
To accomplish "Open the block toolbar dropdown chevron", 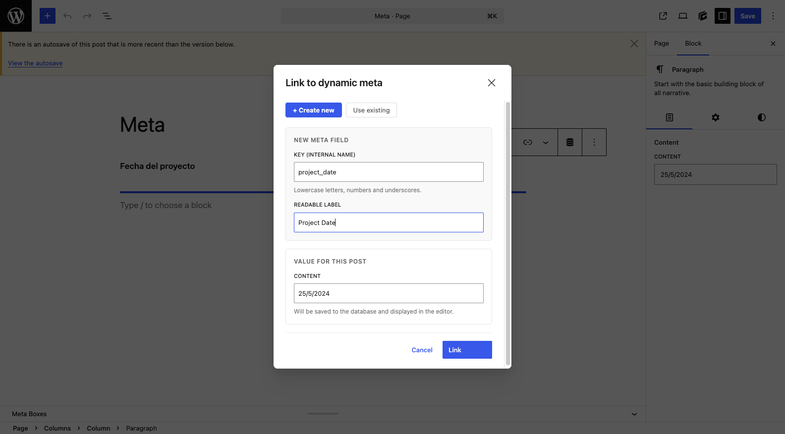I will click(546, 142).
